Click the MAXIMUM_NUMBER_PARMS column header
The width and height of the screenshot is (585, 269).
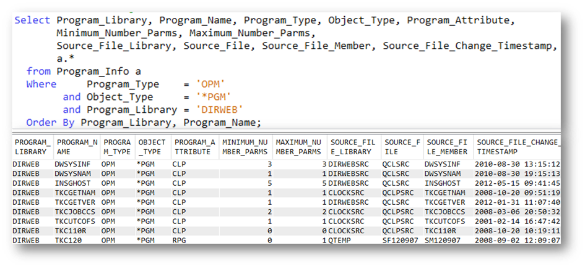(x=298, y=147)
